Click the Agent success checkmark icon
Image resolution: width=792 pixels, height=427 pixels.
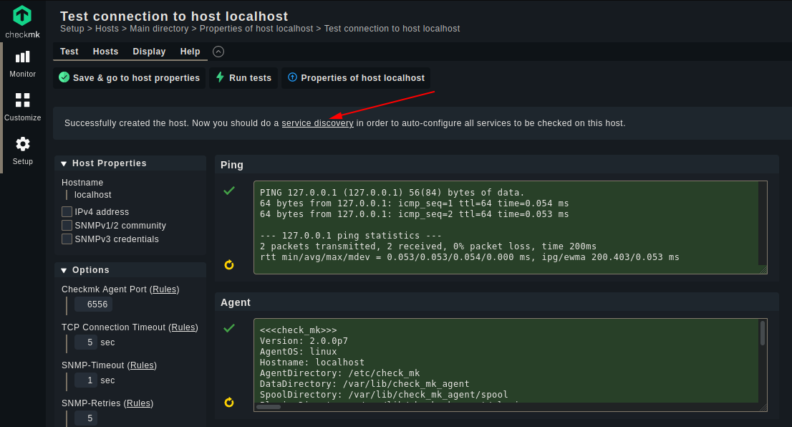[x=229, y=328]
